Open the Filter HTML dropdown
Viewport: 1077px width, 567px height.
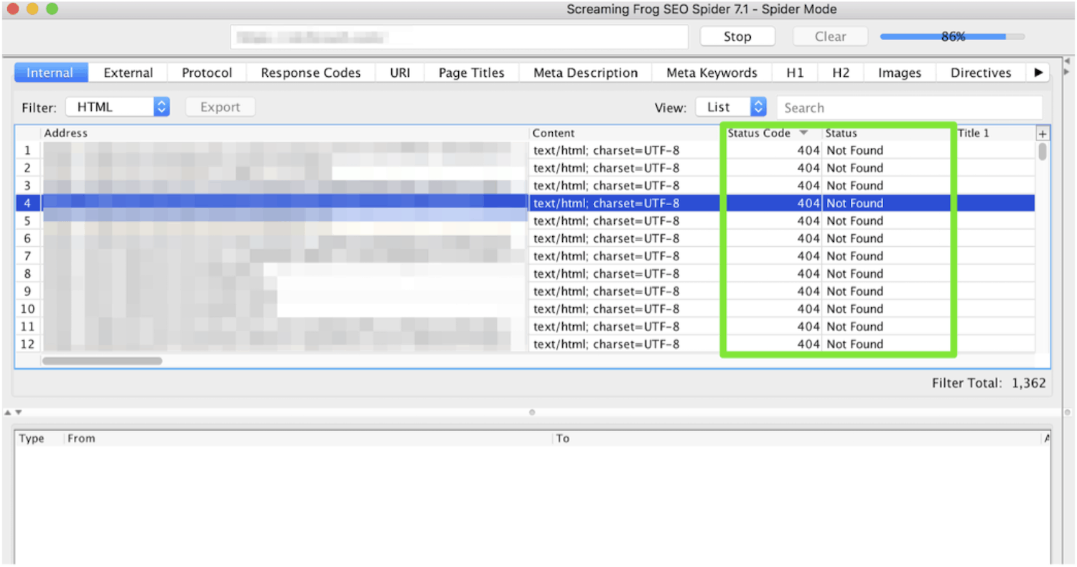pyautogui.click(x=117, y=107)
